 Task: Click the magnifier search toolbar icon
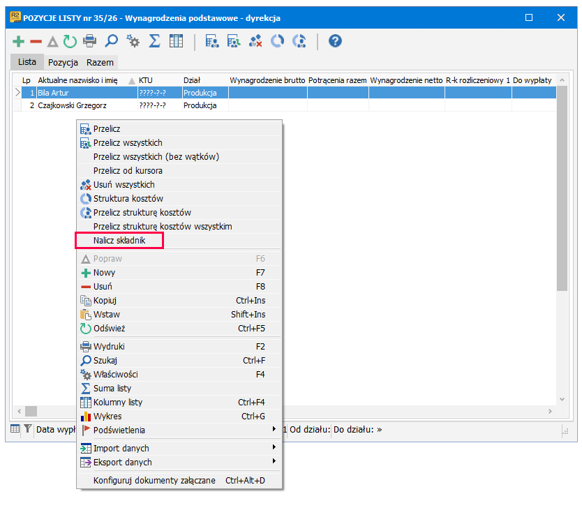pos(111,41)
